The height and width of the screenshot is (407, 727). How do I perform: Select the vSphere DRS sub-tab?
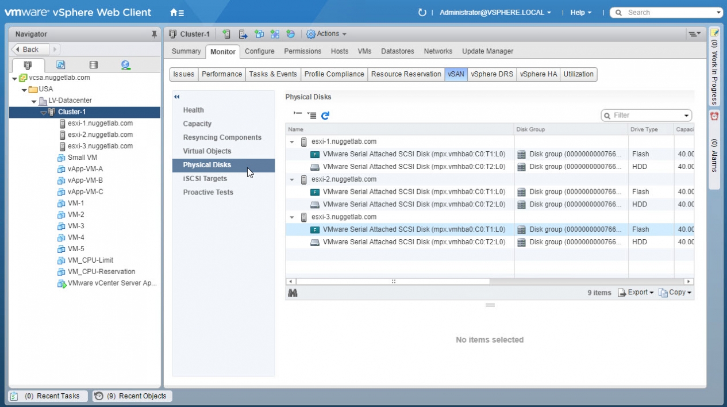(x=491, y=74)
